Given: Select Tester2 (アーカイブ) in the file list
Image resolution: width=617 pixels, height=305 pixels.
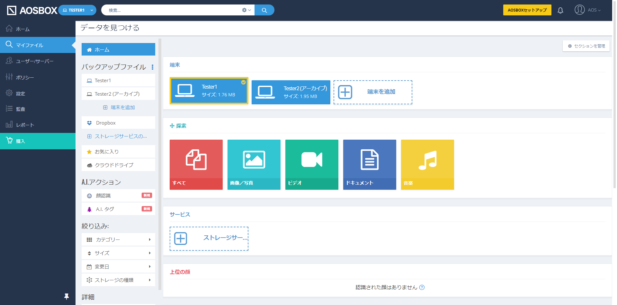Looking at the screenshot, I should pos(118,94).
